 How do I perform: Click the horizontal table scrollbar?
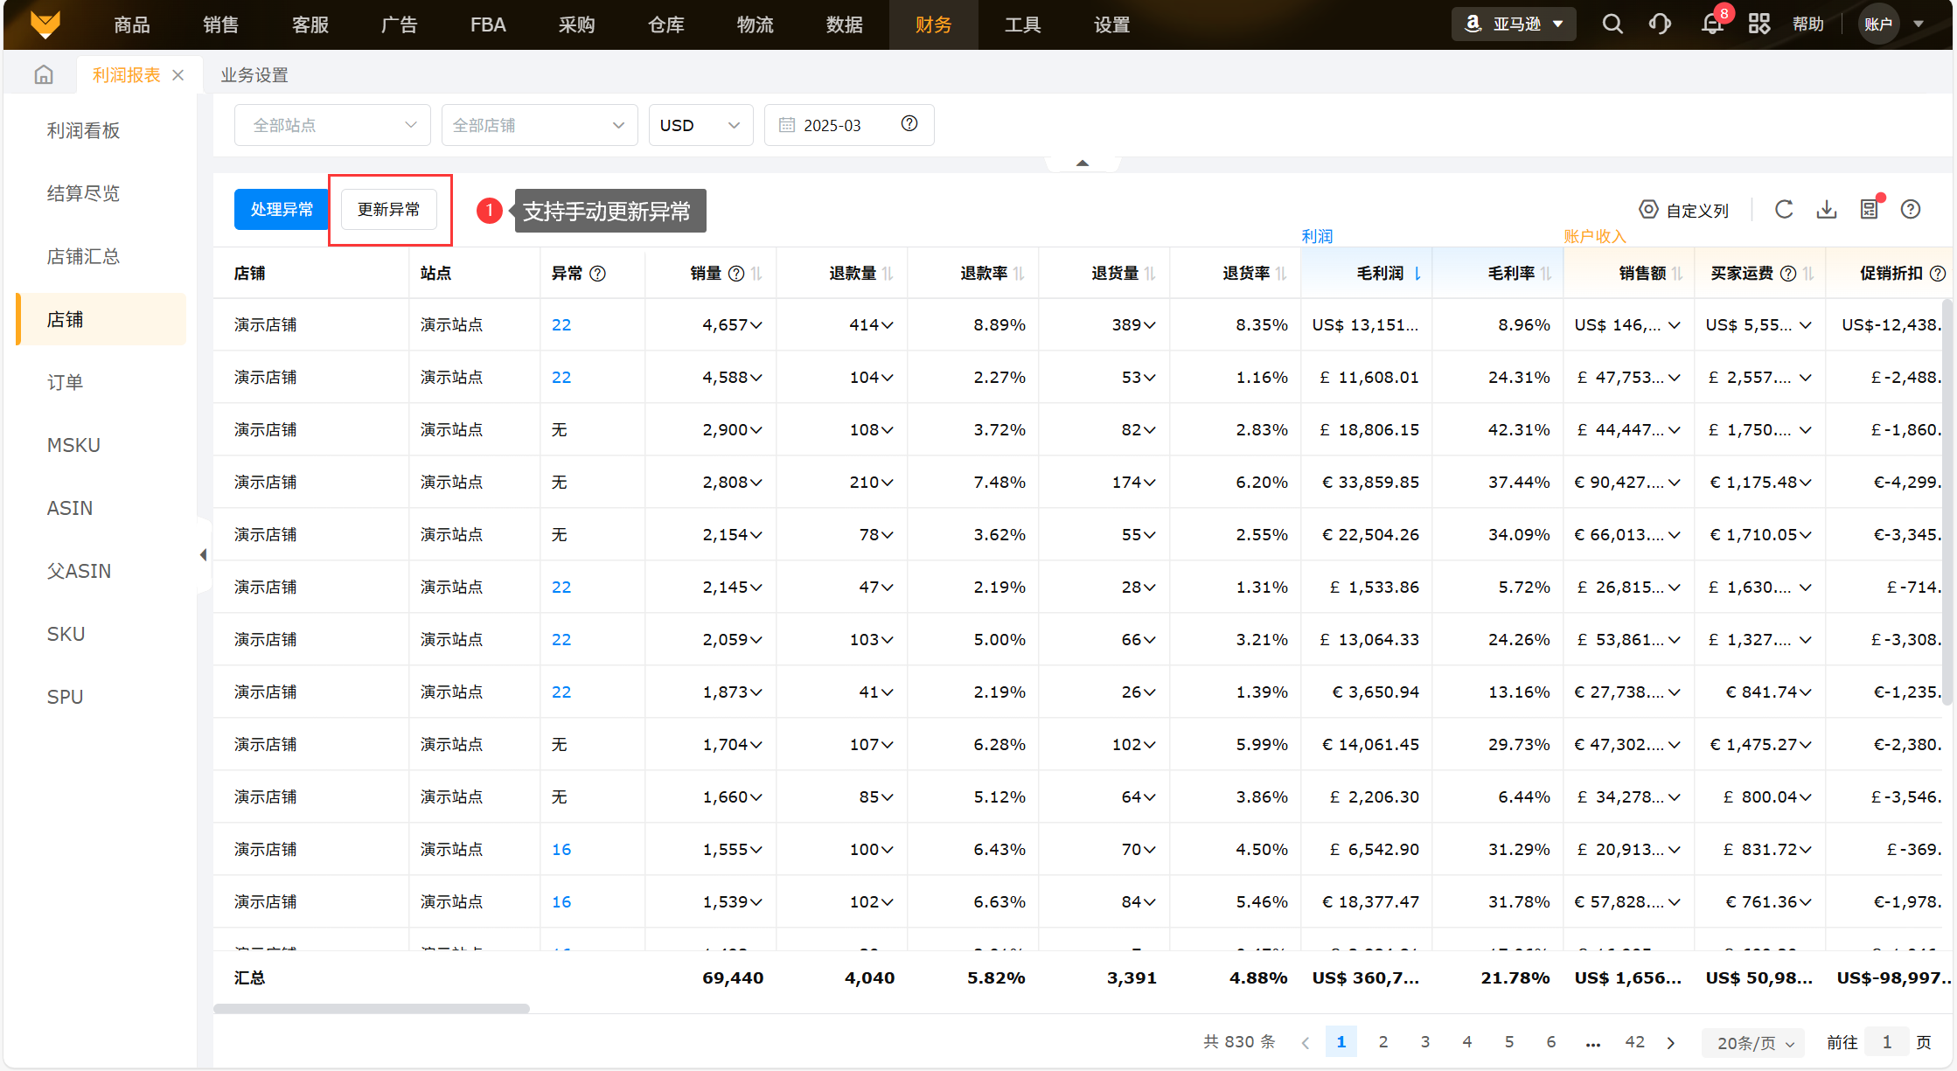[x=372, y=1008]
